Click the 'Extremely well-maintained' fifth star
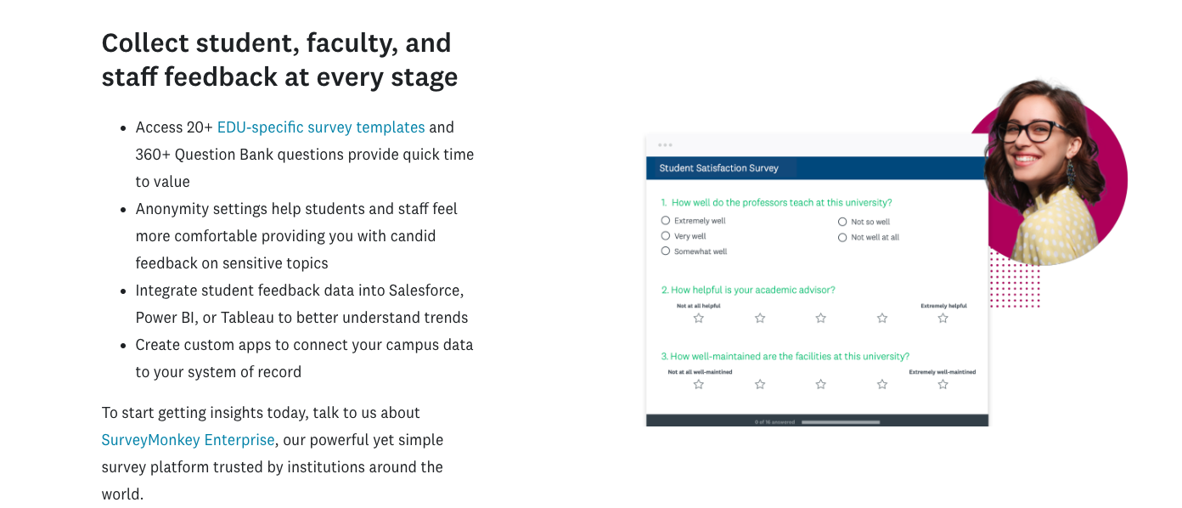 [x=943, y=385]
